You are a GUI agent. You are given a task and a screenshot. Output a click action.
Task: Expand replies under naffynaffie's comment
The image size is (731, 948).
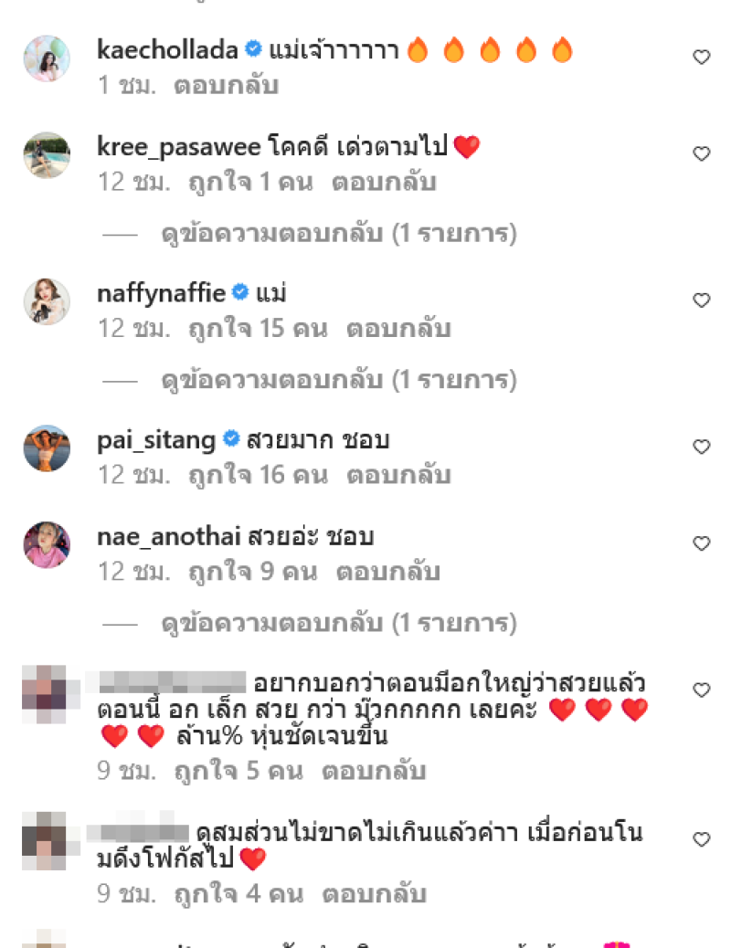coord(339,380)
